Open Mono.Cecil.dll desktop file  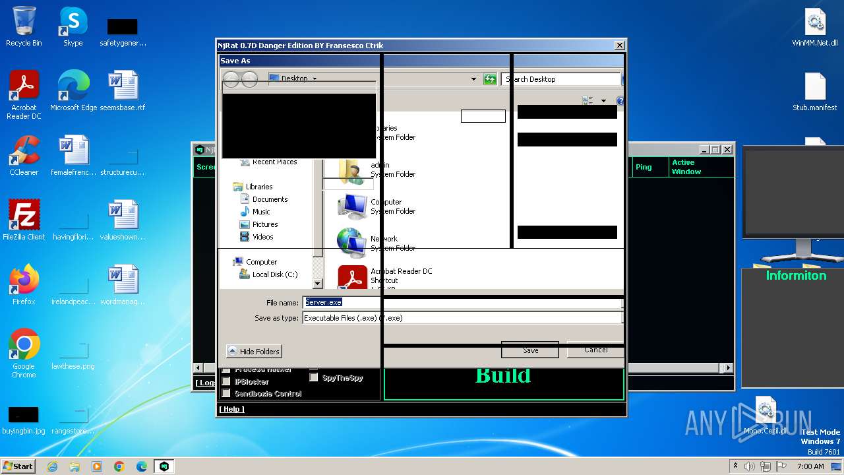[766, 416]
